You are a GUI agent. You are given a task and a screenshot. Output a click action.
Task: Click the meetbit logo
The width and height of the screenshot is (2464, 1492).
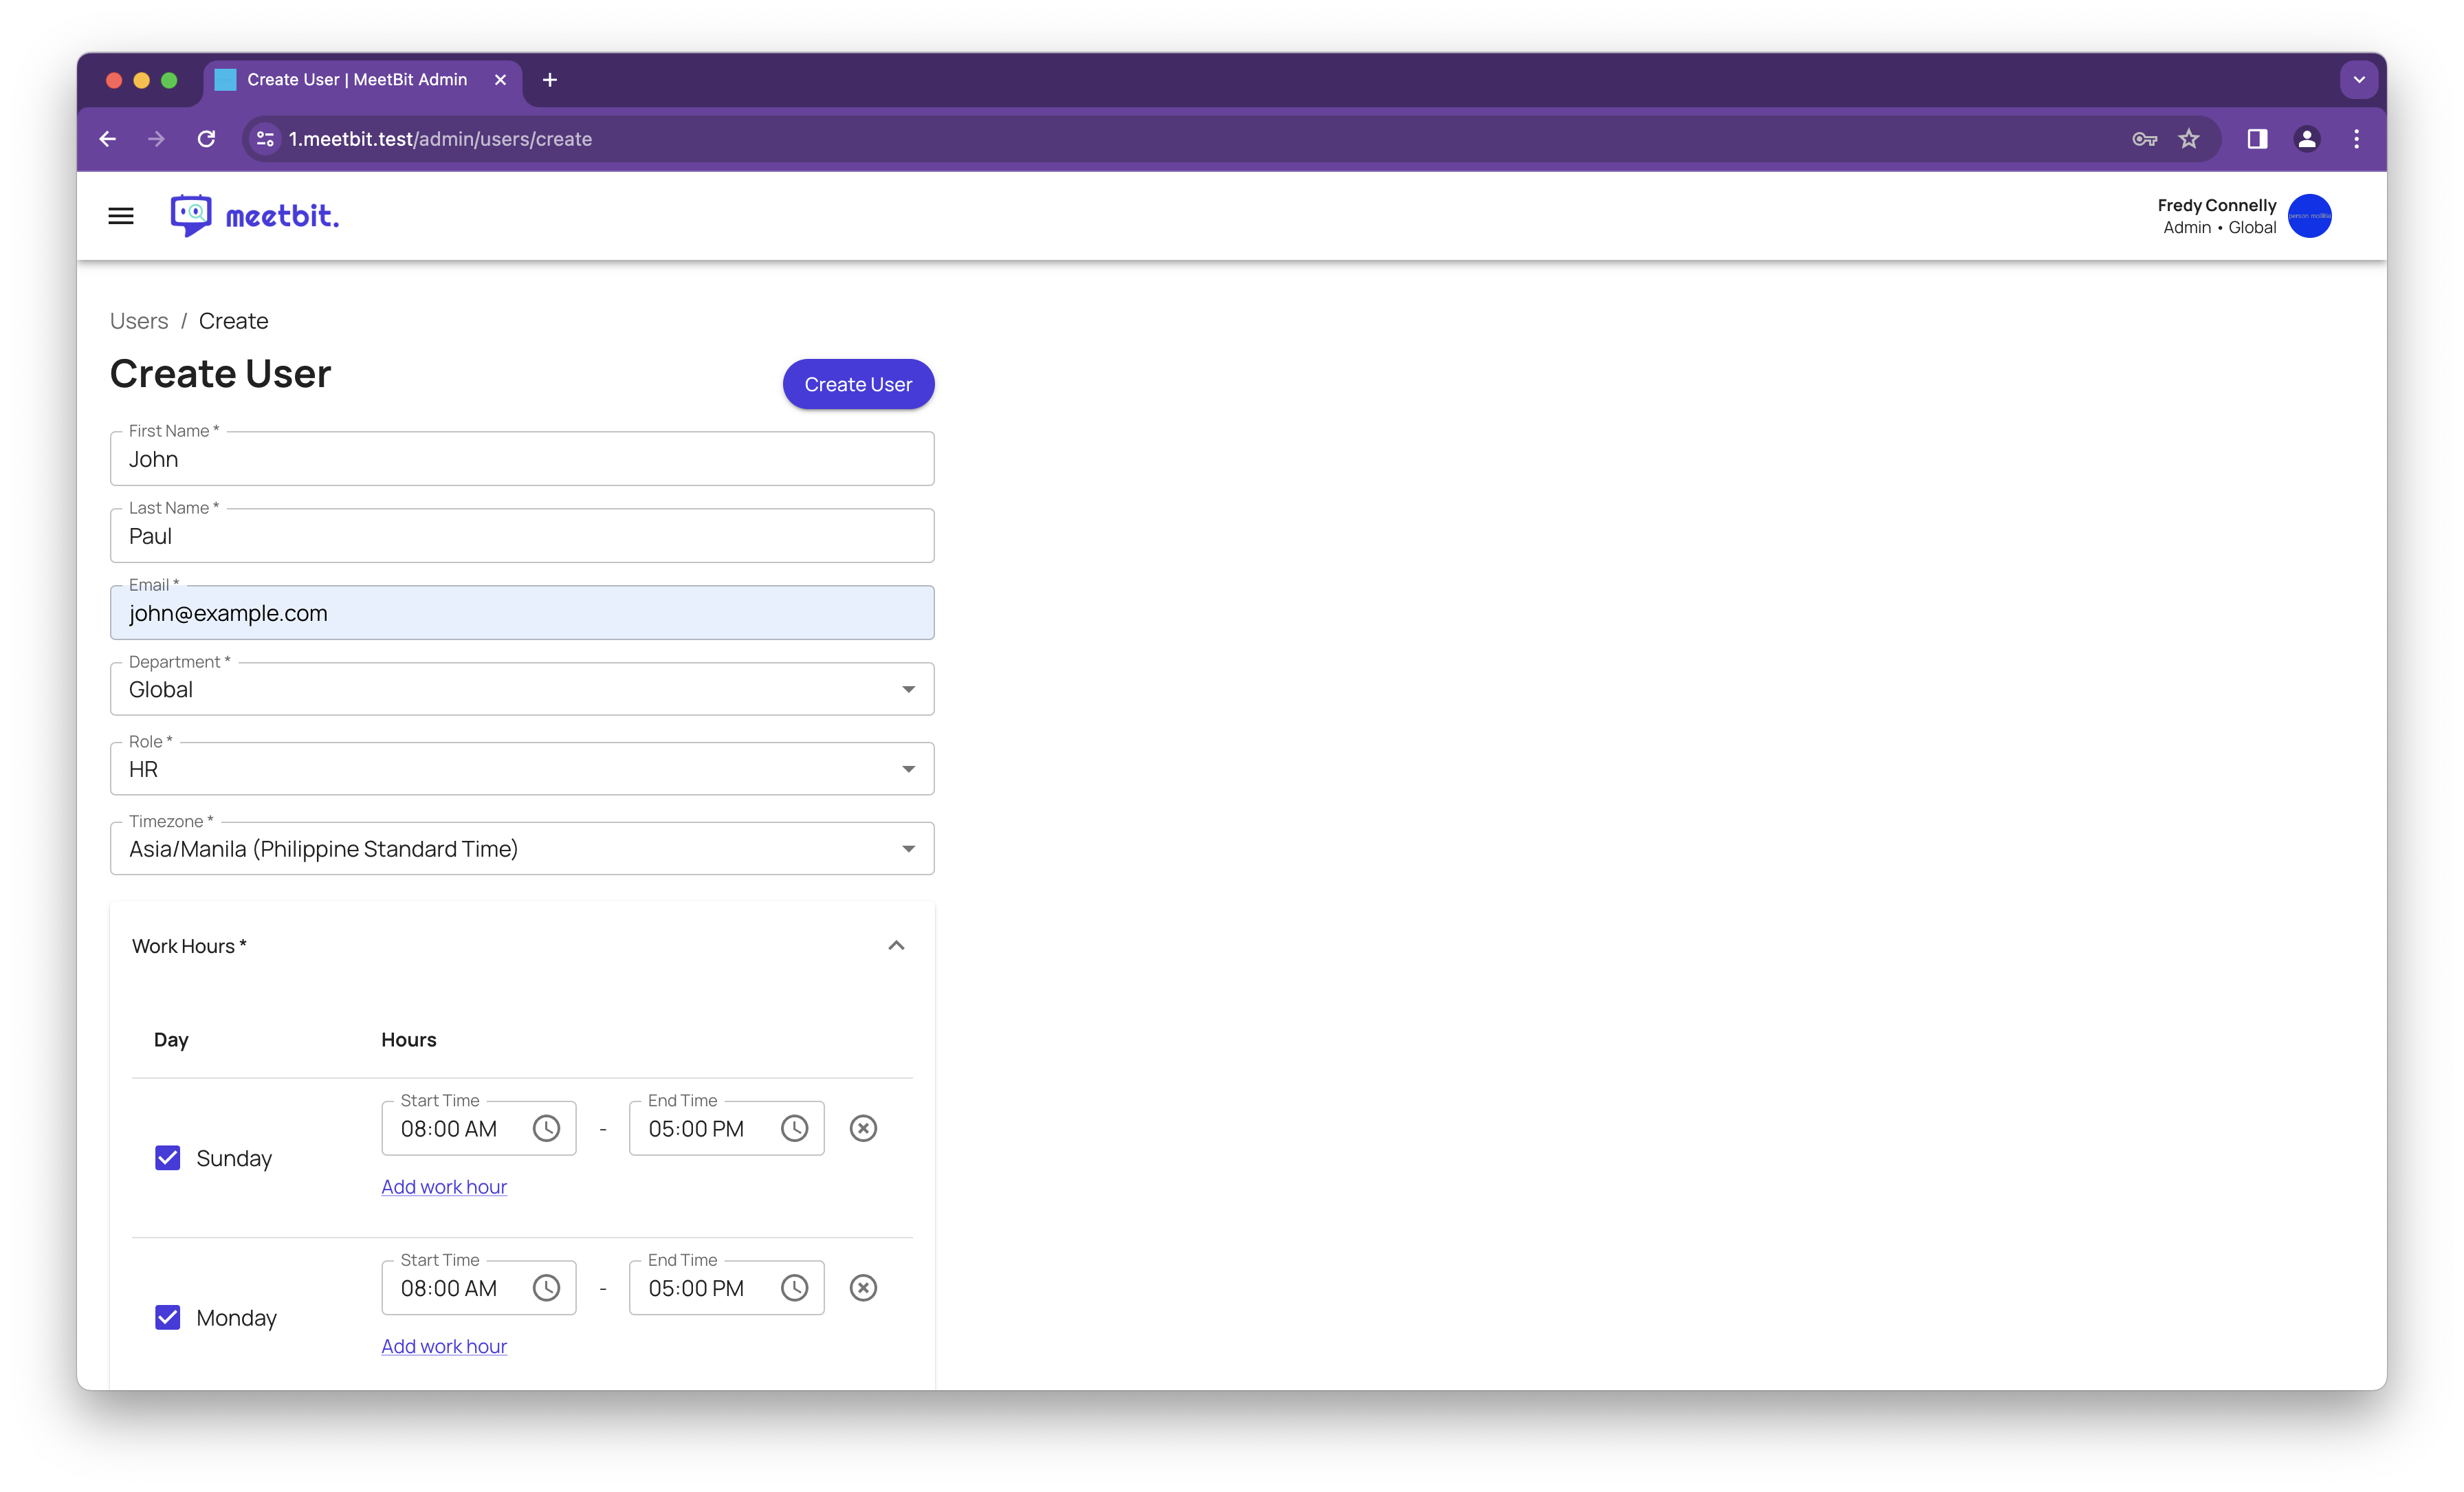point(255,216)
